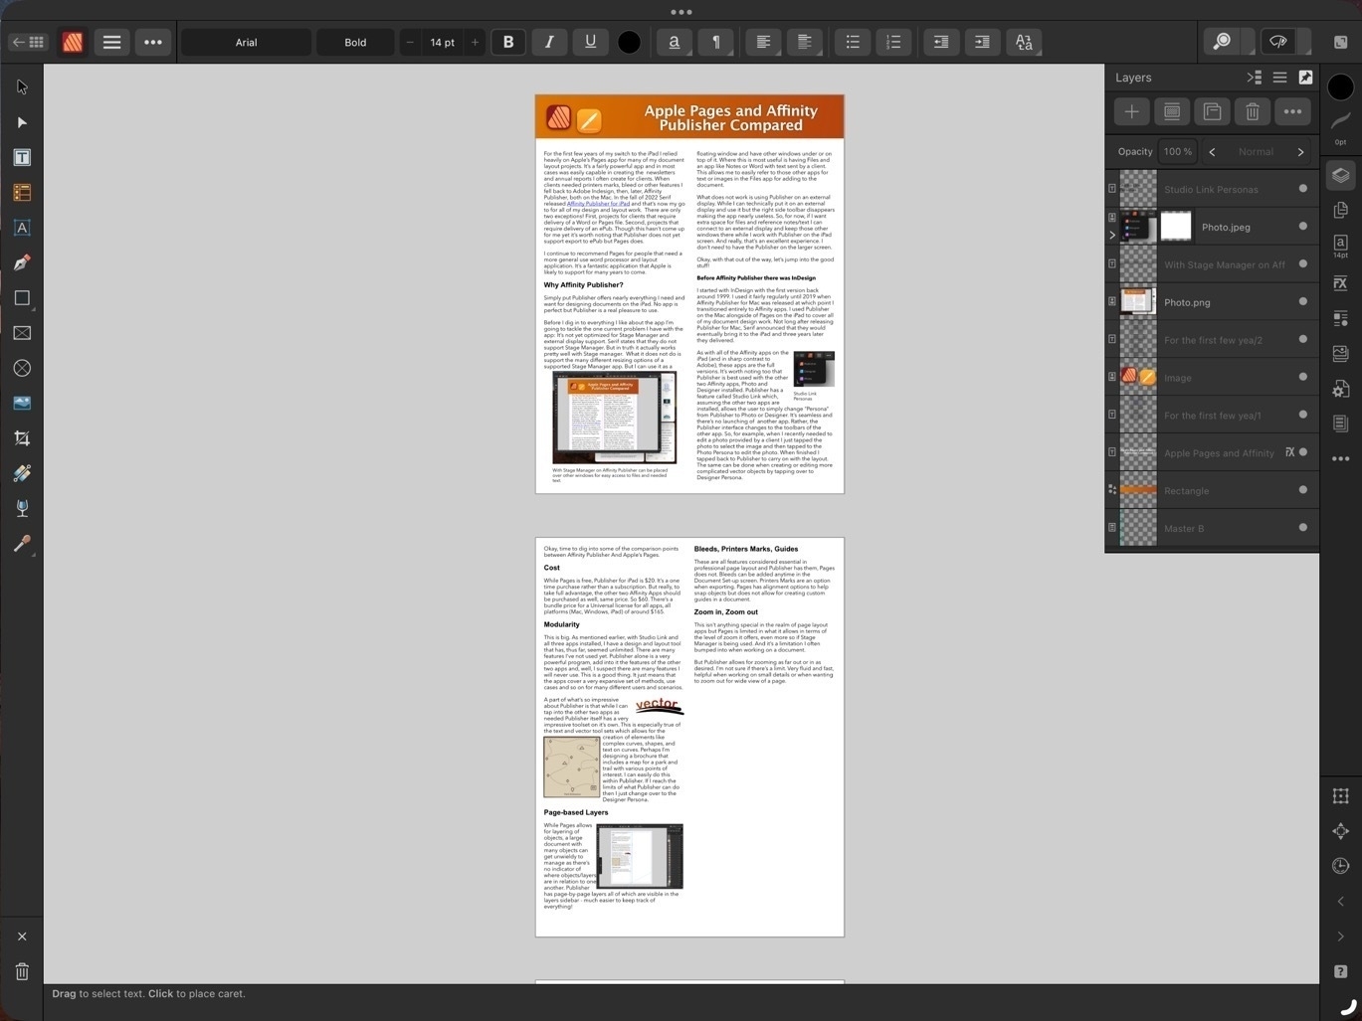Toggle bold formatting off

pyautogui.click(x=508, y=42)
